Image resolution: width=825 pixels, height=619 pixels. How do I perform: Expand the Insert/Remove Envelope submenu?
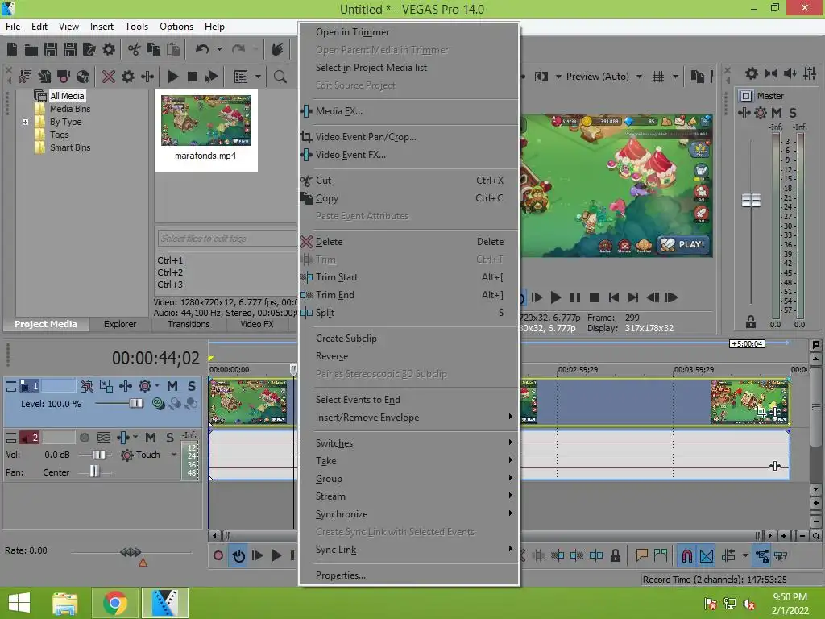coord(408,418)
